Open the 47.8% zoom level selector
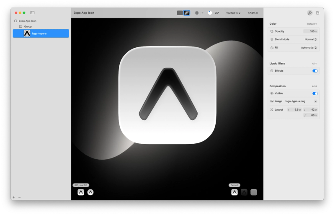 point(253,13)
